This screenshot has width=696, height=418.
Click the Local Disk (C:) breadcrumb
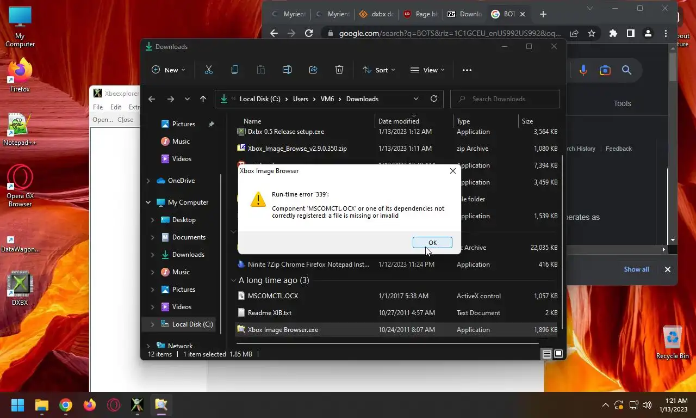[260, 99]
